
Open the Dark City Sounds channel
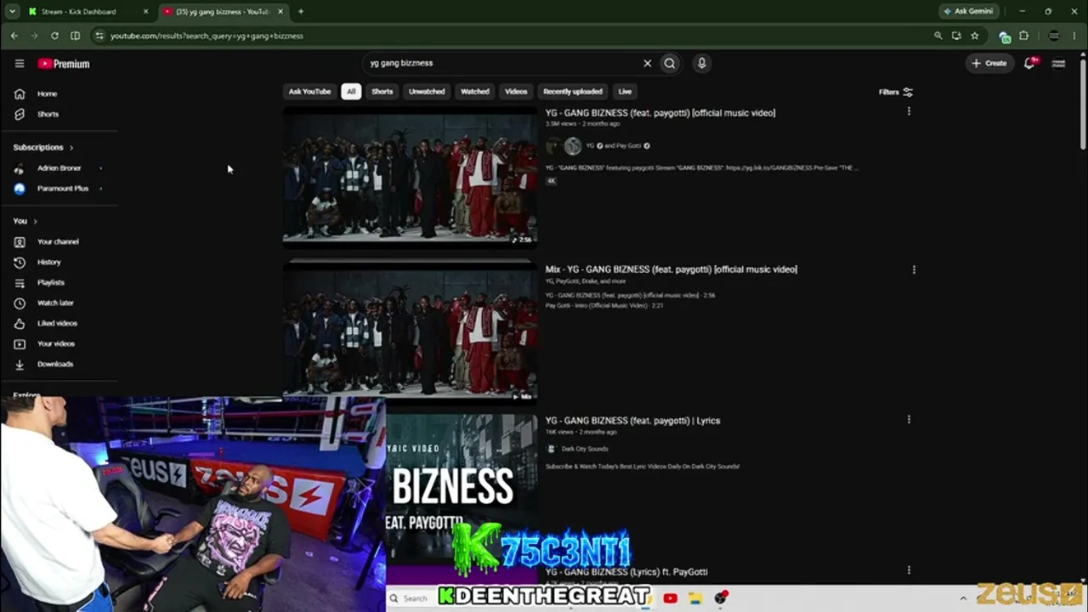pyautogui.click(x=585, y=449)
